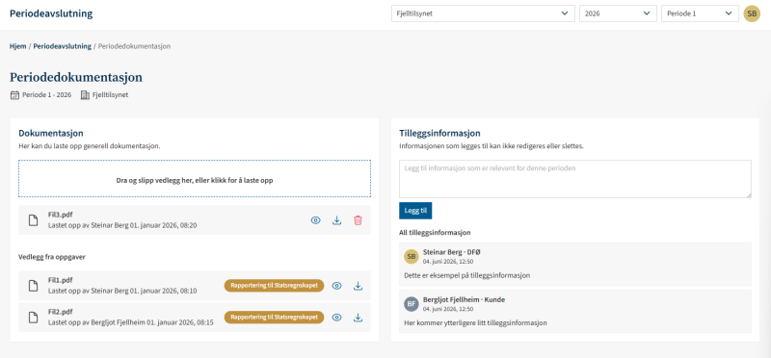
Task: Click the Fil3.pdf file name
Action: [61, 216]
